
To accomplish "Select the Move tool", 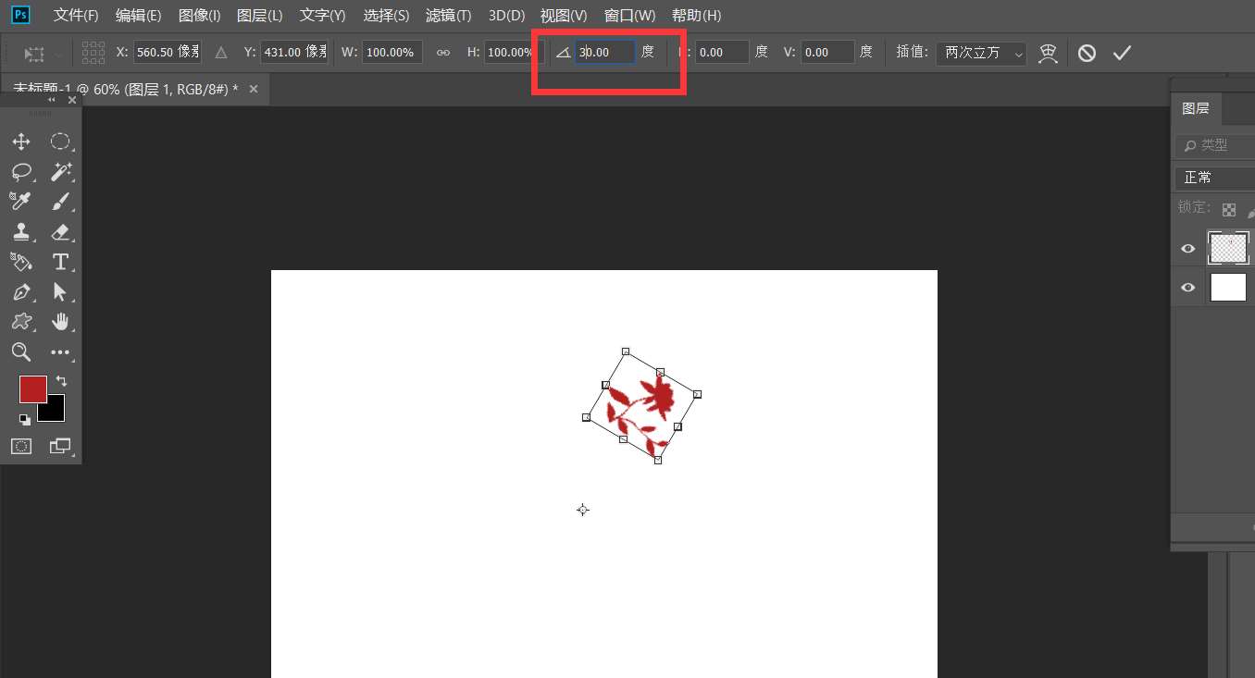I will 21,141.
